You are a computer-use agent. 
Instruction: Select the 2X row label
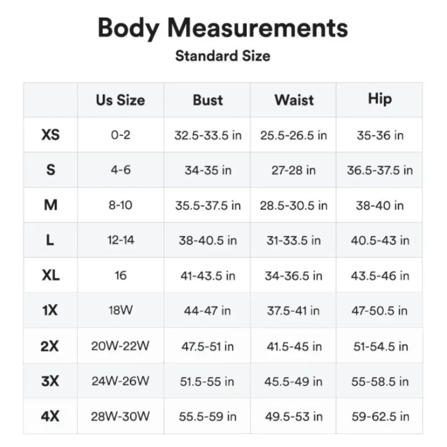click(x=50, y=346)
